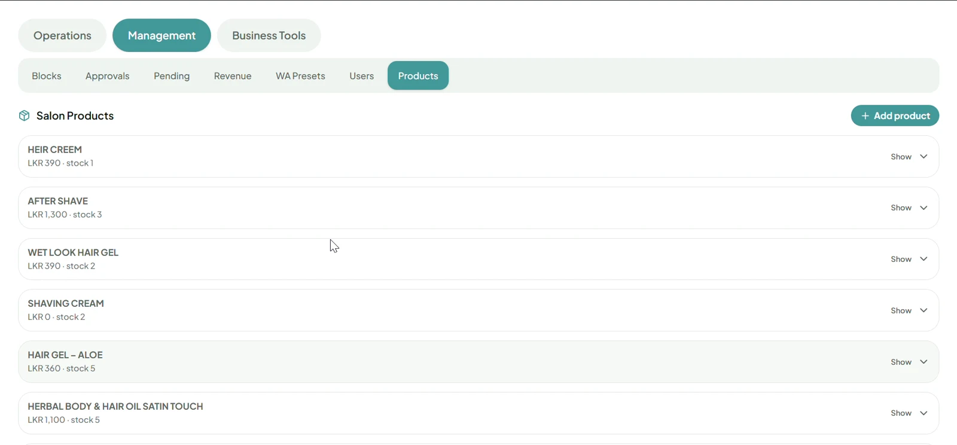Click the WET LOOK HAIR GEL name
The height and width of the screenshot is (445, 957).
pyautogui.click(x=73, y=252)
